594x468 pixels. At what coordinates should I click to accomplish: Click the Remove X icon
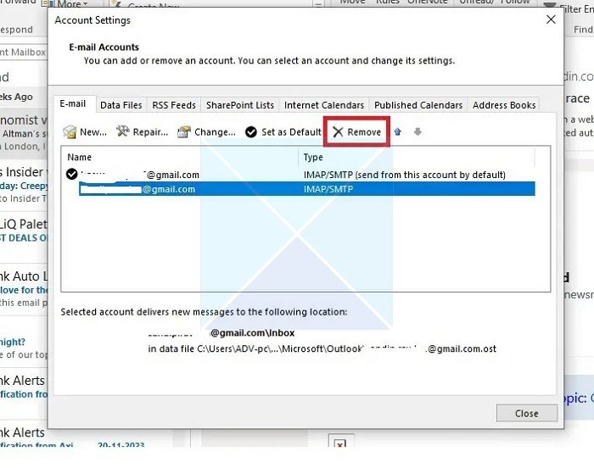point(338,131)
